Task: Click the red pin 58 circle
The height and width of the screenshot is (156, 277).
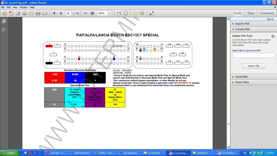Action: click(79, 59)
